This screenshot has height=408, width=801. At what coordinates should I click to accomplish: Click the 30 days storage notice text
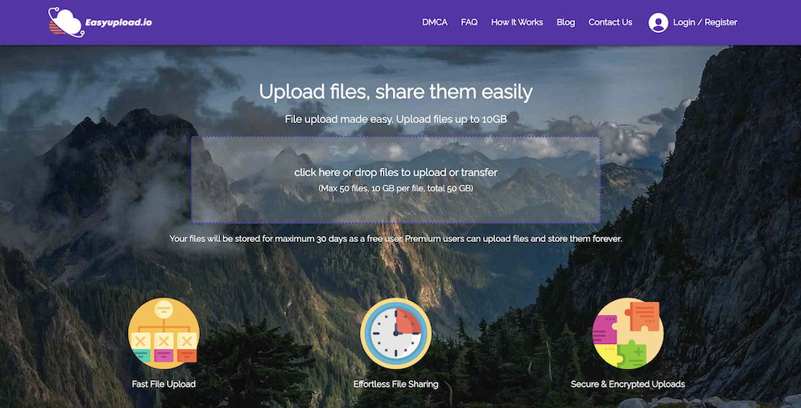[x=396, y=239]
